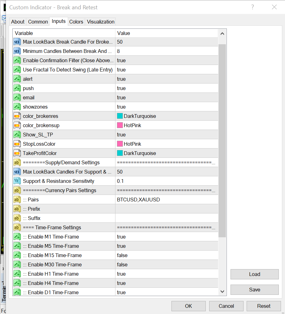
Task: Click color-type icon beside color_brokenres
Action: 17,116
